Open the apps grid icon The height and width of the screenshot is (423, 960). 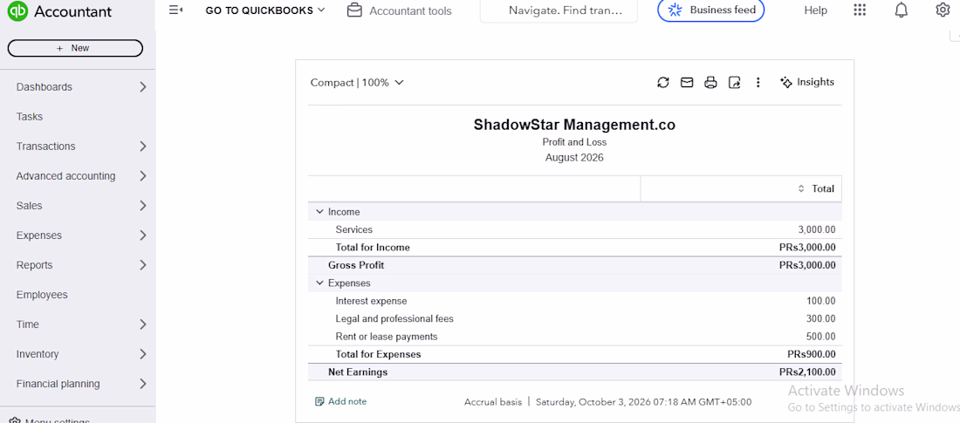[860, 10]
